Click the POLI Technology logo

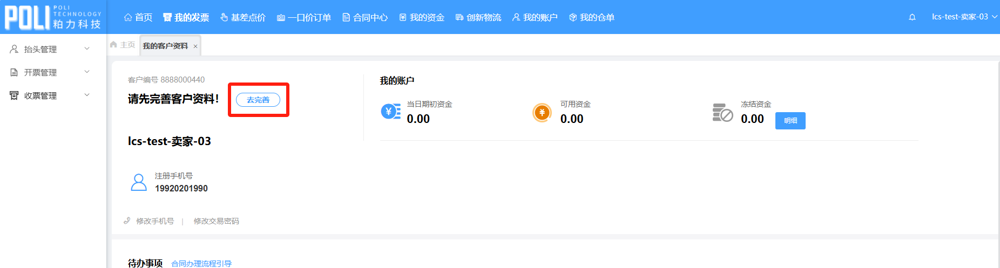[x=53, y=17]
